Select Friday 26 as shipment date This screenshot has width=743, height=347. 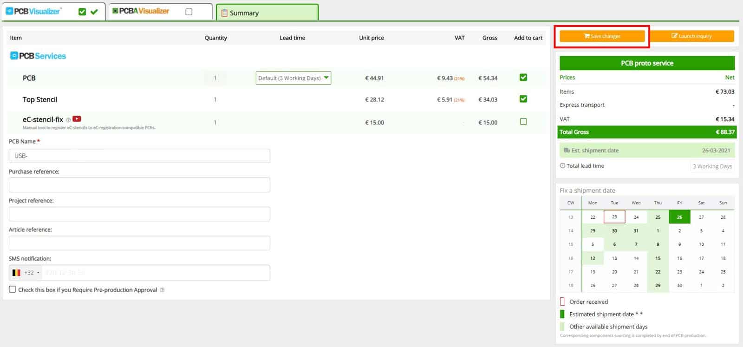coord(679,217)
